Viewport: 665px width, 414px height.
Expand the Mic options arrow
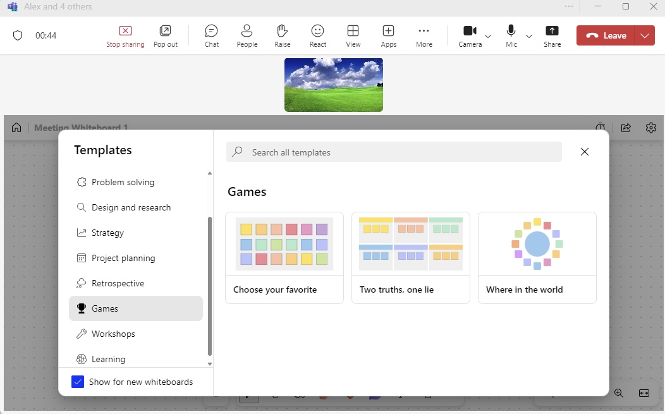coord(529,36)
